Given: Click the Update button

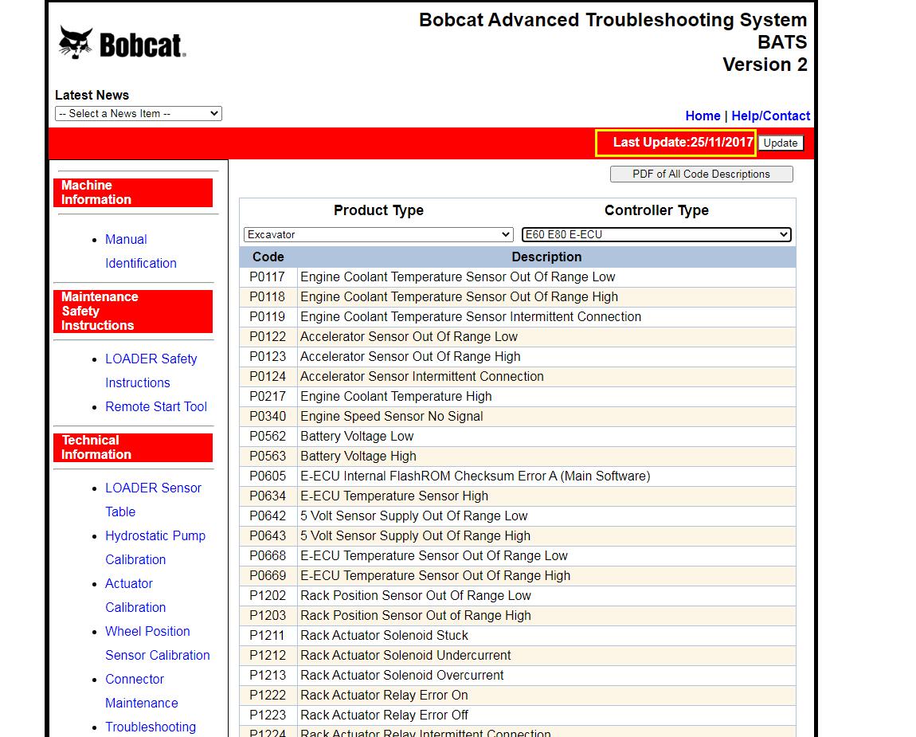Looking at the screenshot, I should coord(781,143).
